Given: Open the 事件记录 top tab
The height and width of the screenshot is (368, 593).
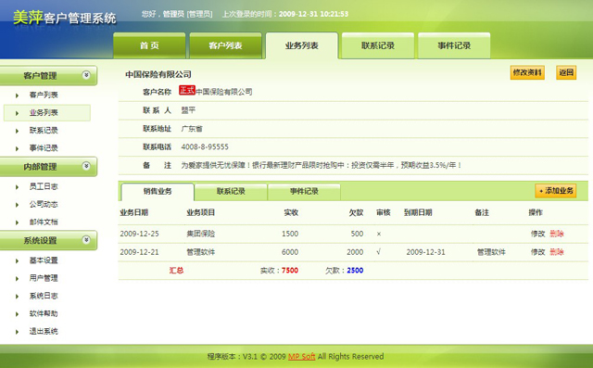Looking at the screenshot, I should (454, 45).
